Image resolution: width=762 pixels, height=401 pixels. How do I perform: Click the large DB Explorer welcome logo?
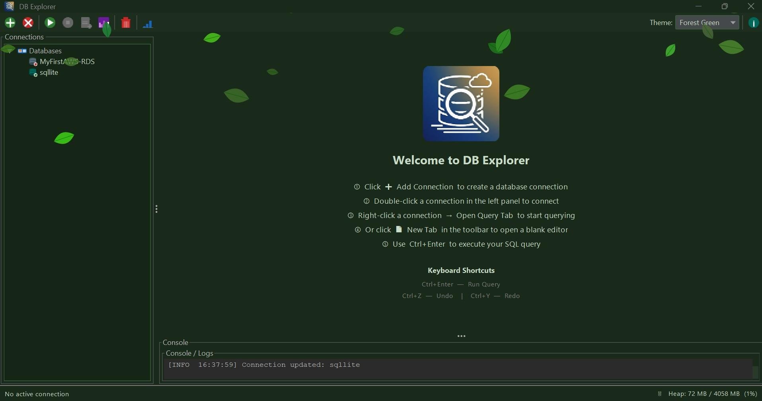(461, 103)
